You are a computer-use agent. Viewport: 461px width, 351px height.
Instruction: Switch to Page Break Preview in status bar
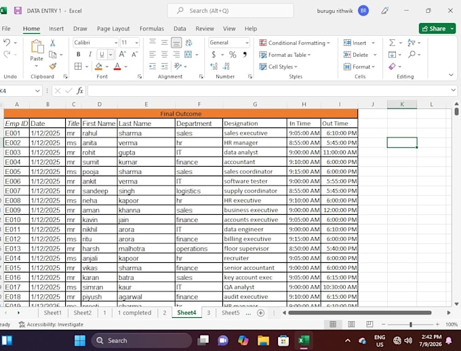coord(369,324)
